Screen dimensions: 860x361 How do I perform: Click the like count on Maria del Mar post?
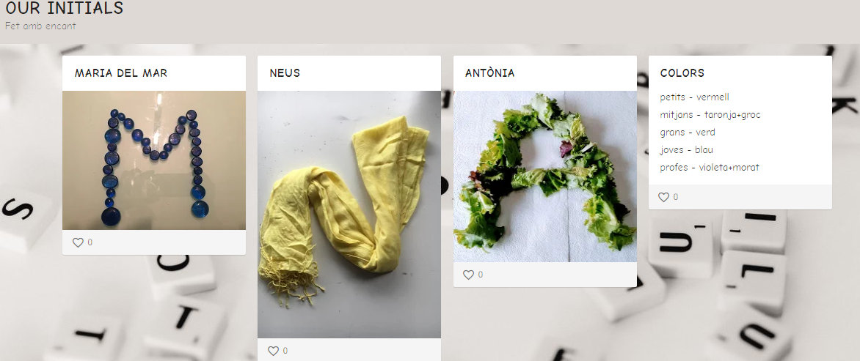(x=90, y=242)
